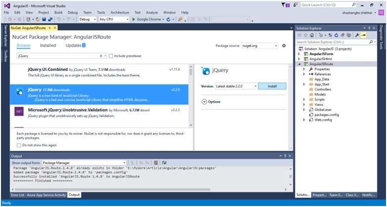Click the Install button for jQuery

[272, 86]
